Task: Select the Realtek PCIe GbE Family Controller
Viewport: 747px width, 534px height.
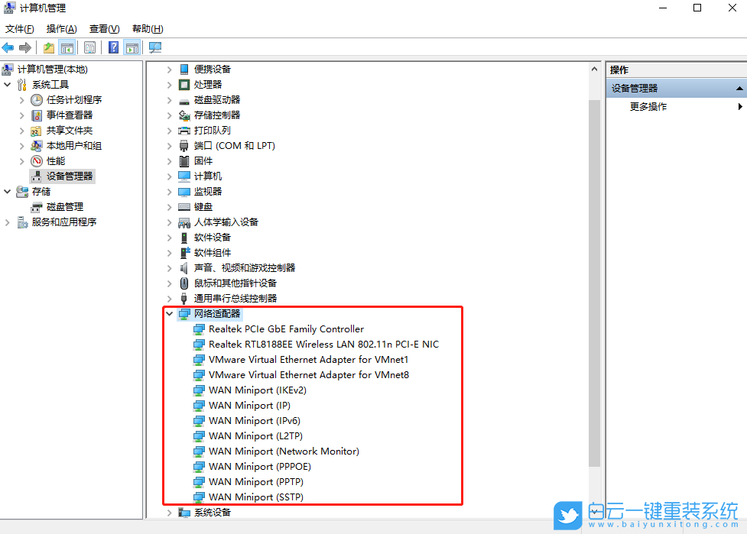Action: [x=287, y=328]
